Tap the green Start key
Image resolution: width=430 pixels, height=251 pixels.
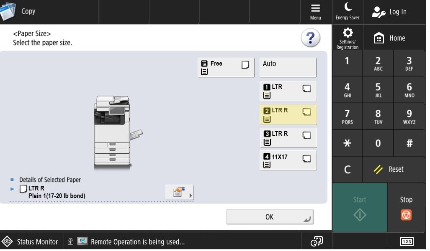360,208
